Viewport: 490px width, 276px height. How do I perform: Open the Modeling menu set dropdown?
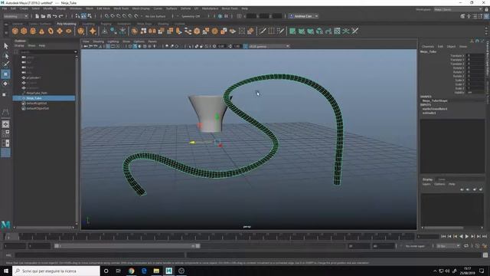pos(15,16)
